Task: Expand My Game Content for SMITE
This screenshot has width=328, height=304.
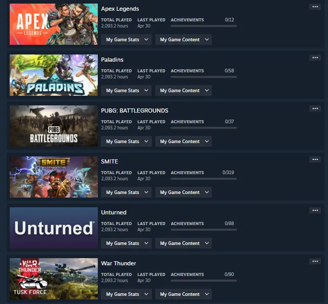Action: 183,192
